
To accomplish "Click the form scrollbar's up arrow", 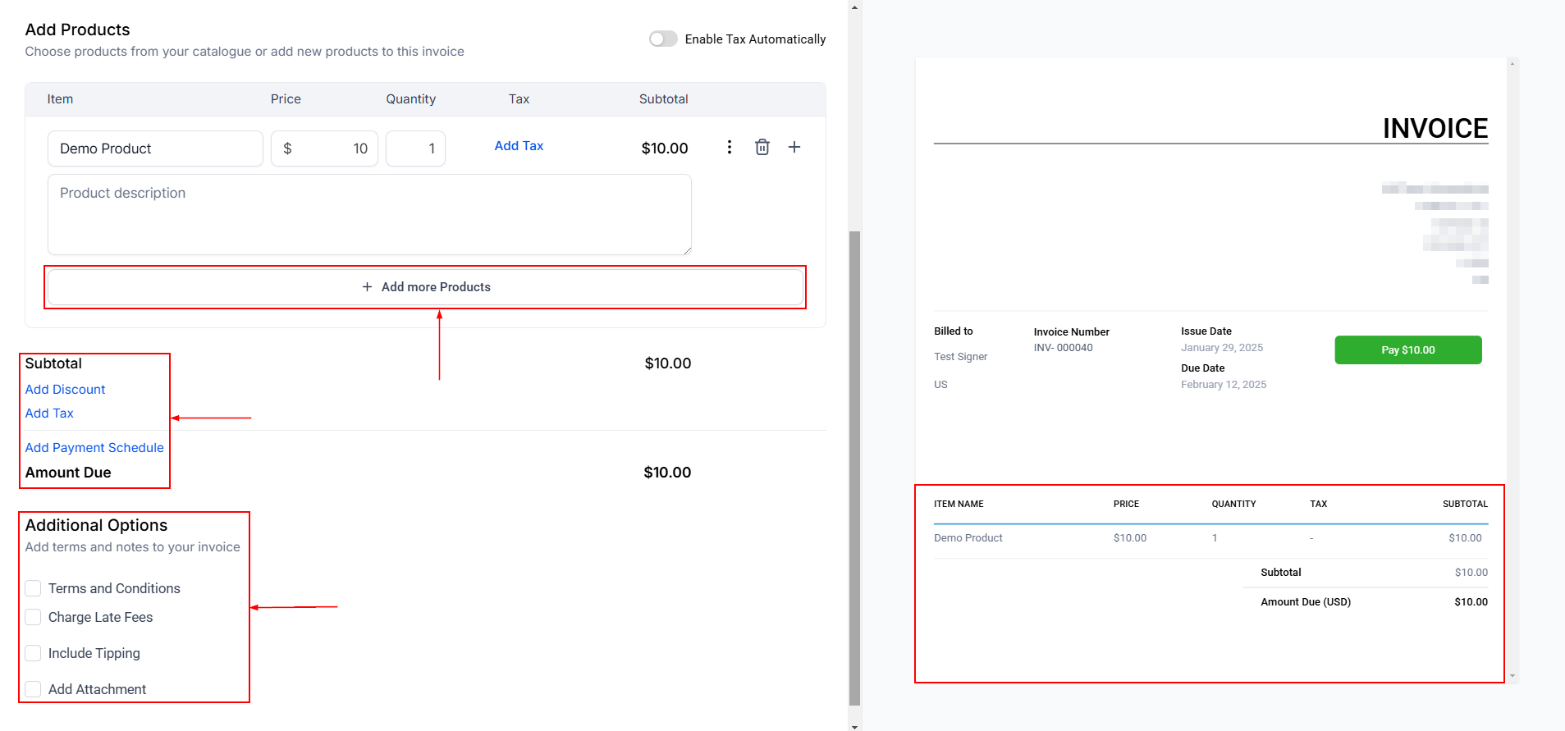I will tap(854, 7).
